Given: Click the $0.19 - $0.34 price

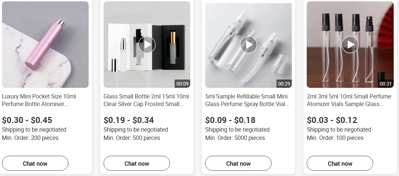Looking at the screenshot, I should [128, 120].
